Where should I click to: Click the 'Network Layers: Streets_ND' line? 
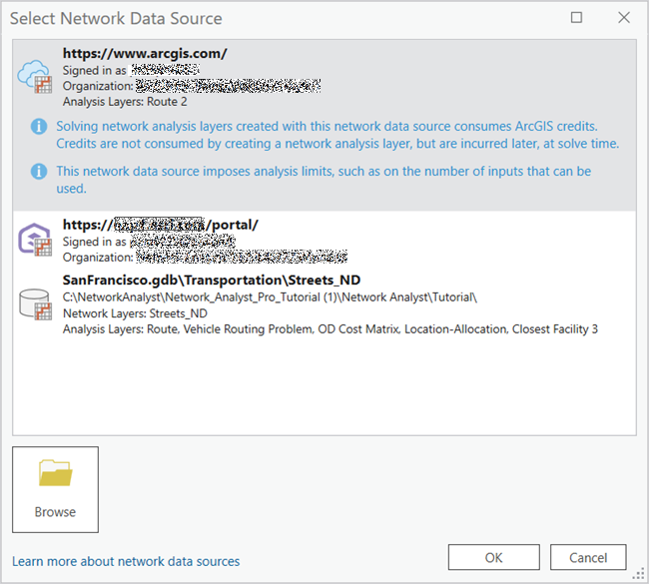135,313
